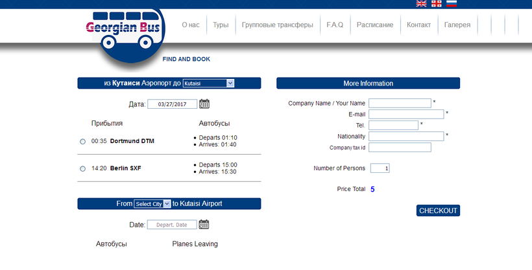
Task: Switch language using the Georgian flag
Action: [437, 4]
